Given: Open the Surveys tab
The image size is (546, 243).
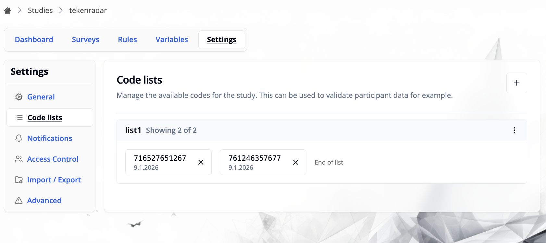Looking at the screenshot, I should (85, 40).
